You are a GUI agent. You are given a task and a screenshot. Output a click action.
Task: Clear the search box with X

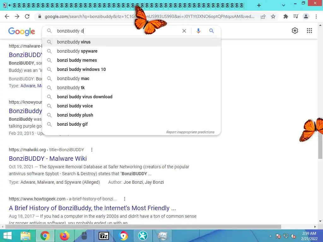(184, 31)
